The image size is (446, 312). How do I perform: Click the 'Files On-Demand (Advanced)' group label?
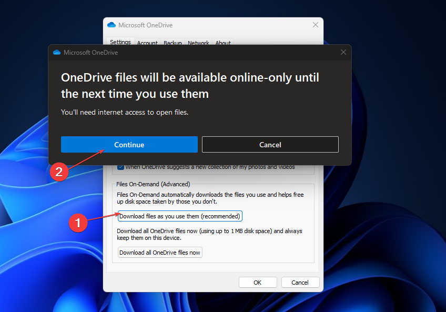click(x=153, y=184)
